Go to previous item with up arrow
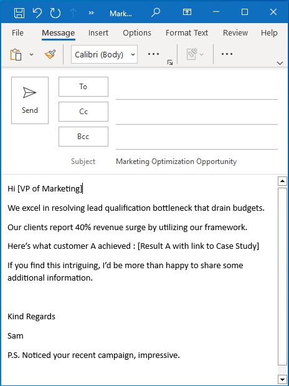 [73, 13]
